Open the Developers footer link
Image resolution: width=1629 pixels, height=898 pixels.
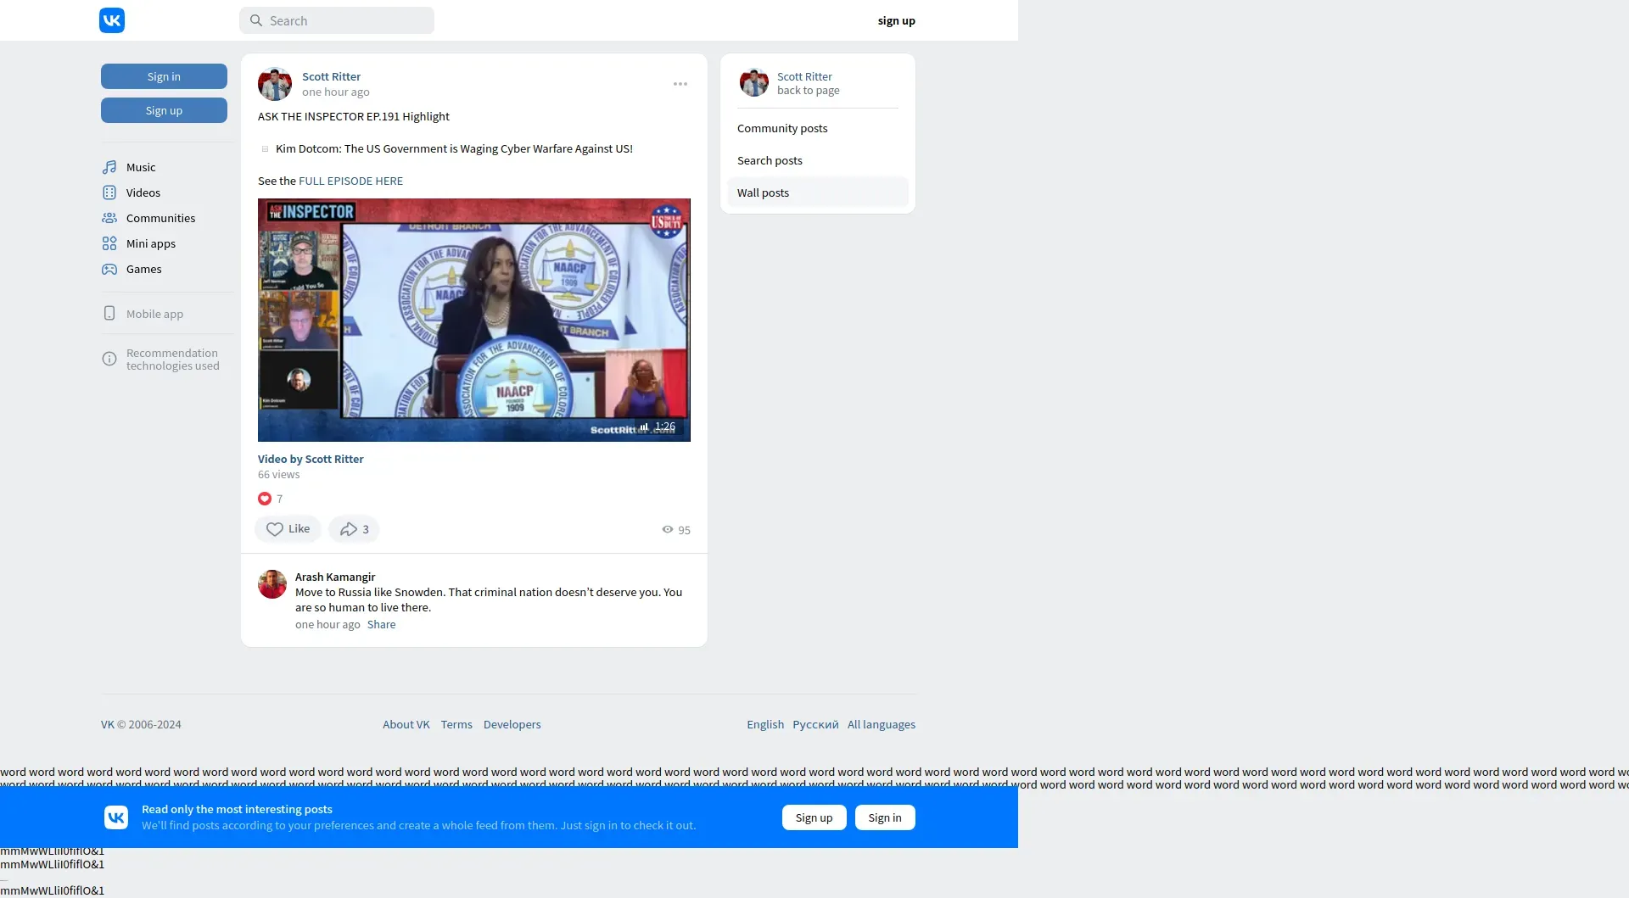[x=512, y=724]
